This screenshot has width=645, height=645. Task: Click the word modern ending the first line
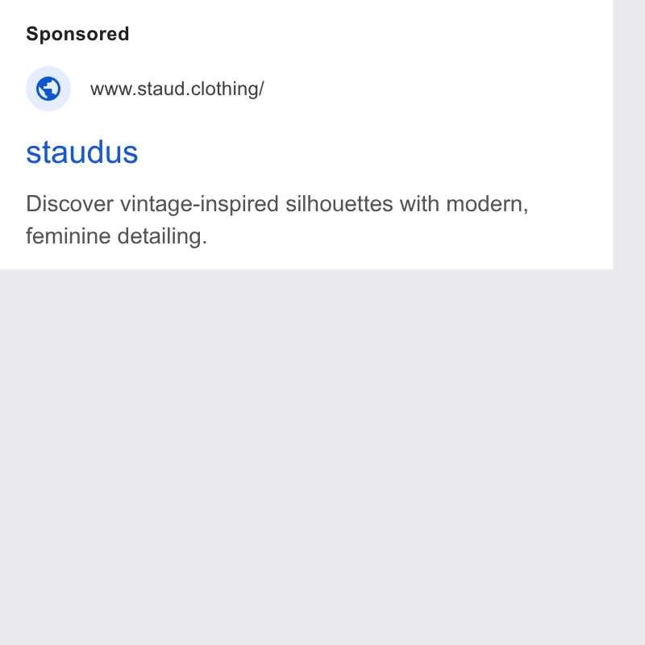pos(485,204)
